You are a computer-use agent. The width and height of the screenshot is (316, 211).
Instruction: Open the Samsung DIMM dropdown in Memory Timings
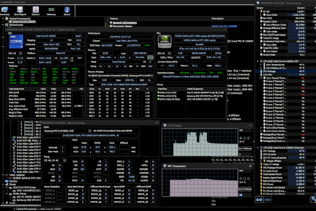click(x=90, y=131)
